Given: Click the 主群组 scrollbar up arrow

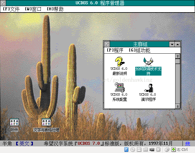Looking at the screenshot, I should pos(178,56).
